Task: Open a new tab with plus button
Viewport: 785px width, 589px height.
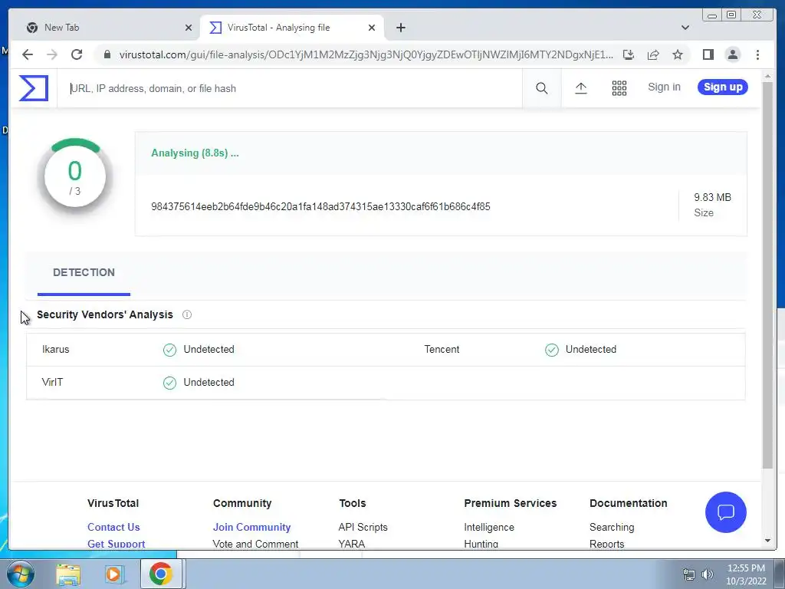Action: coord(400,28)
